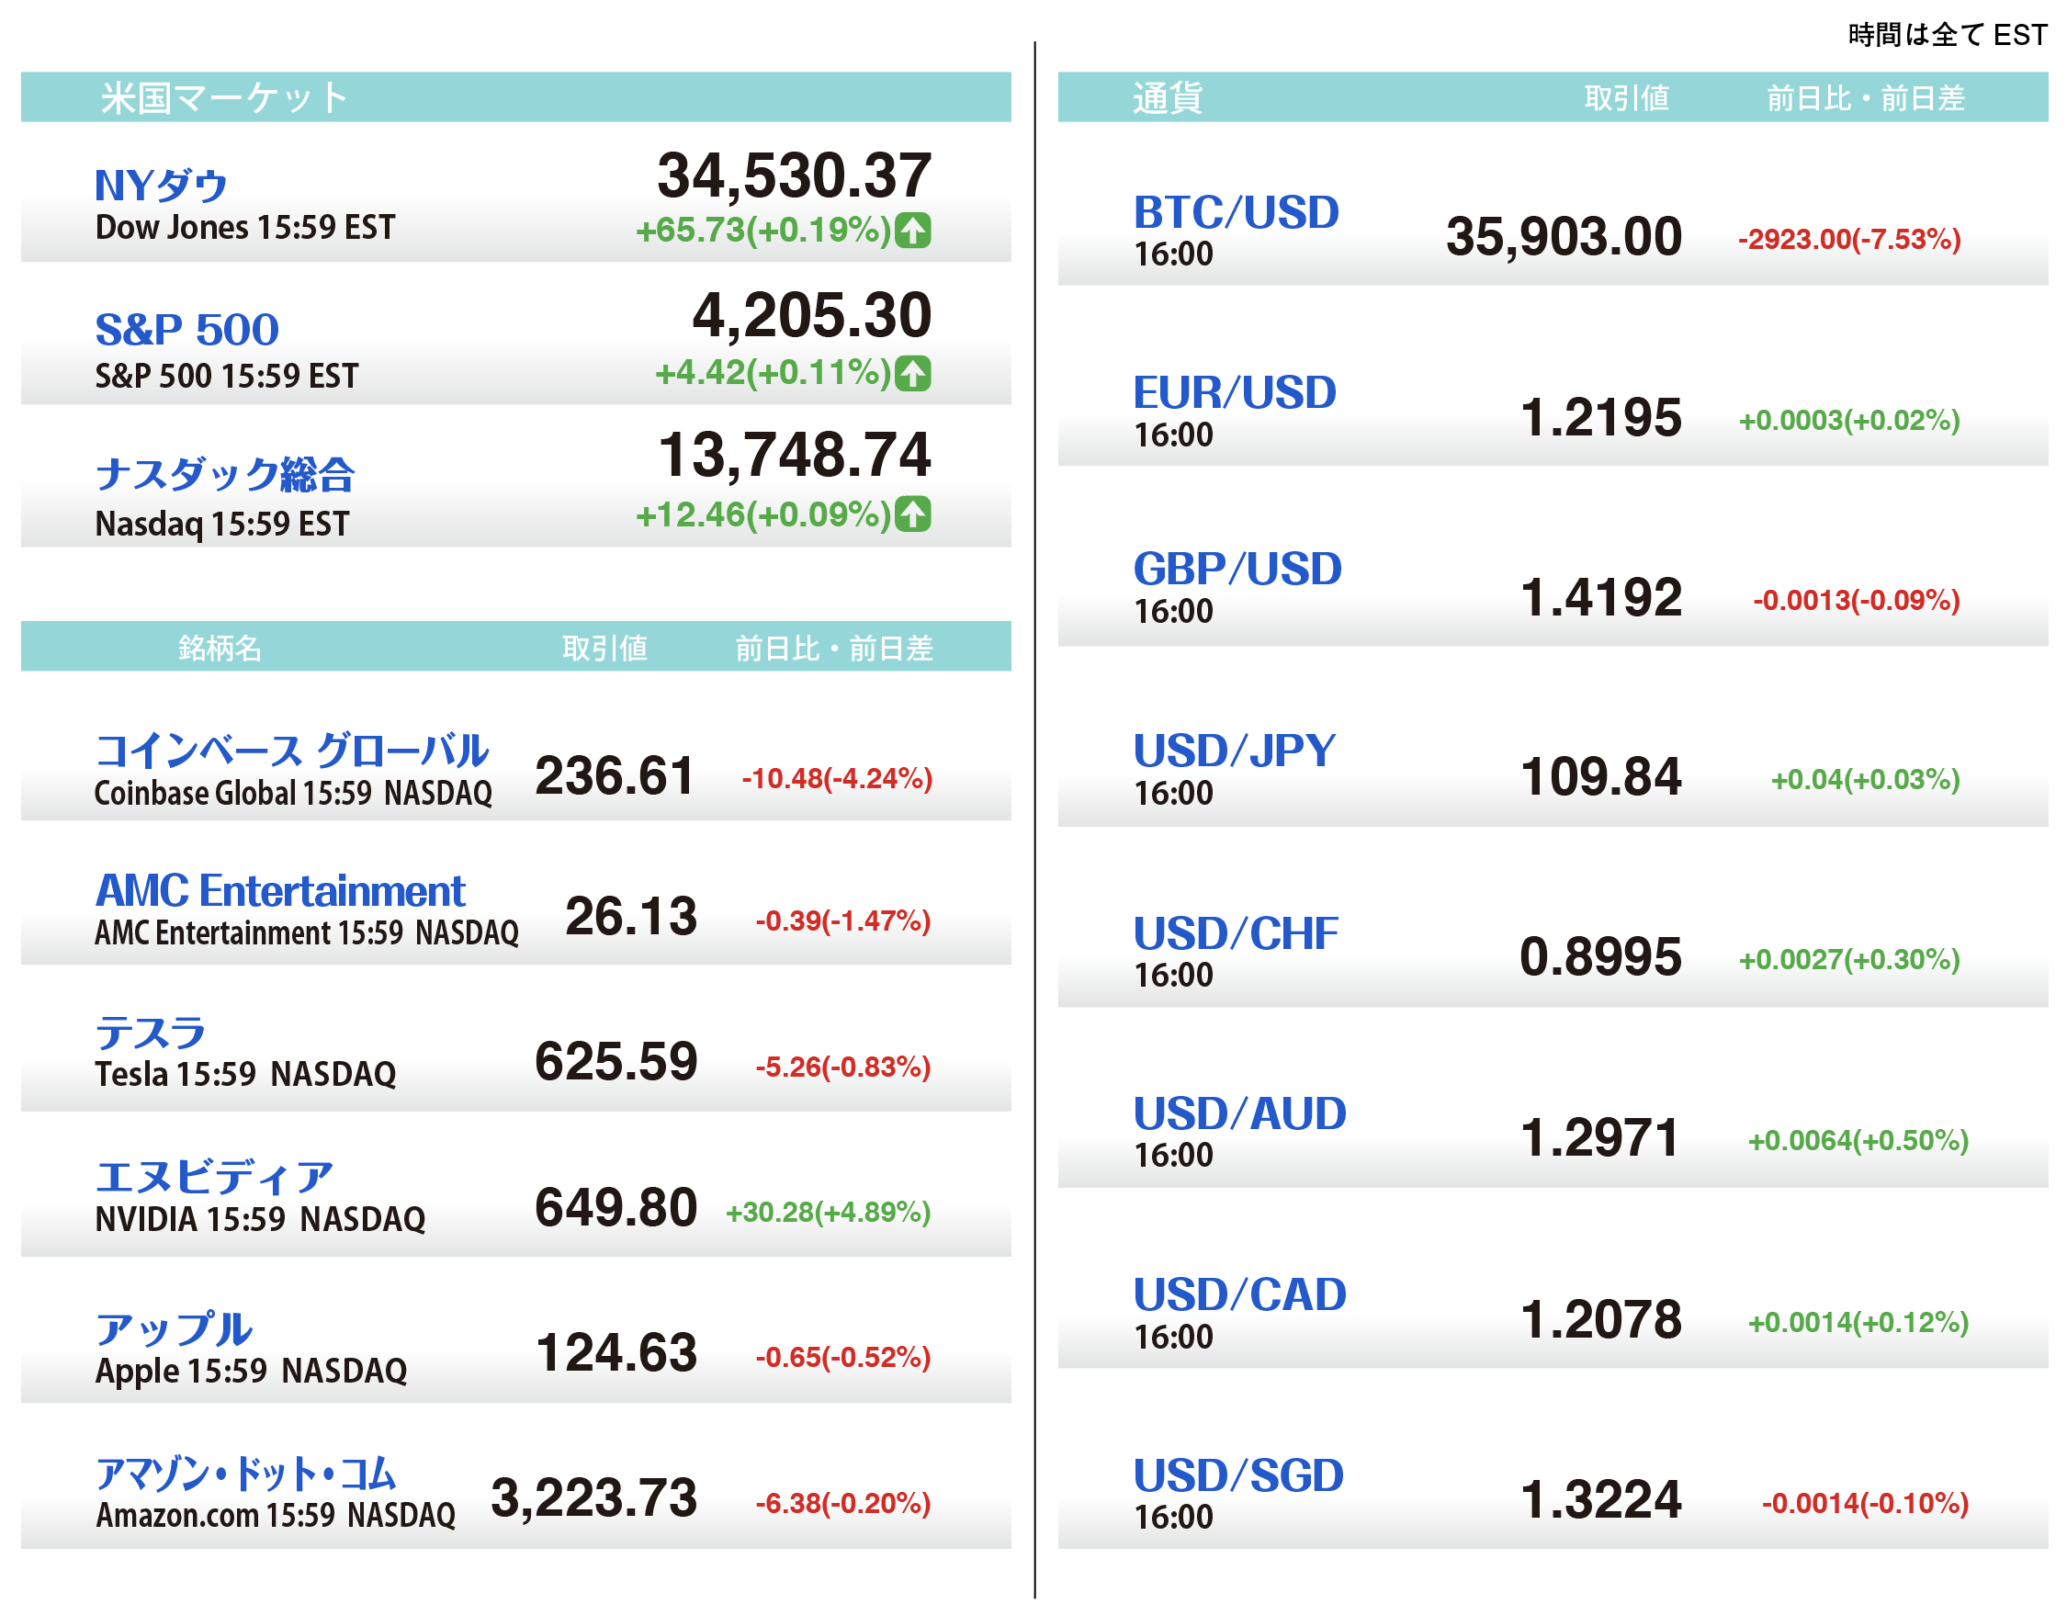This screenshot has width=2067, height=1604.
Task: Open the USD/JPY currency pair
Action: 1234,751
